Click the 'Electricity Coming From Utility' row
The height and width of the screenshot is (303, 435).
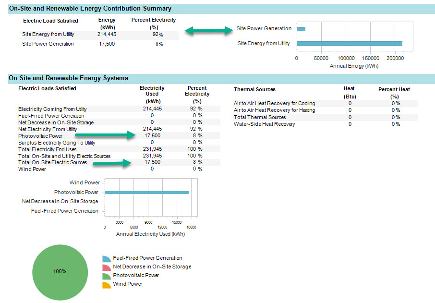tap(119, 109)
